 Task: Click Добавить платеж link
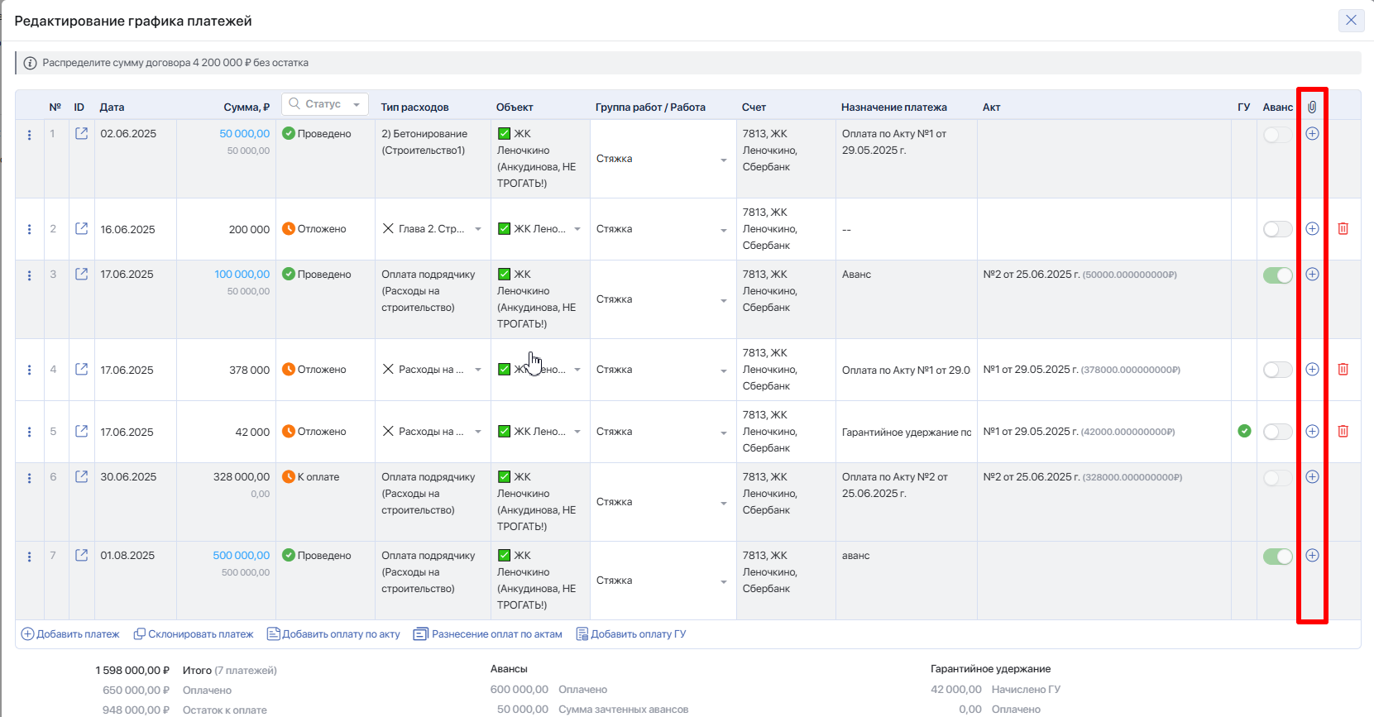[x=70, y=634]
